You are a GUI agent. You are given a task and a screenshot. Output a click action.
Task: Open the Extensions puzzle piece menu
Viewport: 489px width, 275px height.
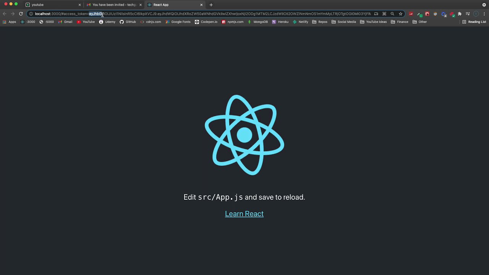coord(460,14)
